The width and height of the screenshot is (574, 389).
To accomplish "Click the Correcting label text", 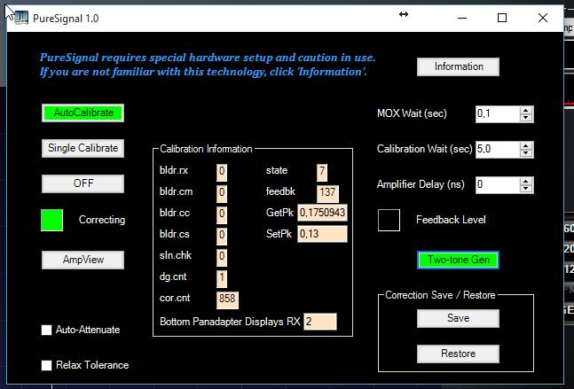I will tap(102, 220).
